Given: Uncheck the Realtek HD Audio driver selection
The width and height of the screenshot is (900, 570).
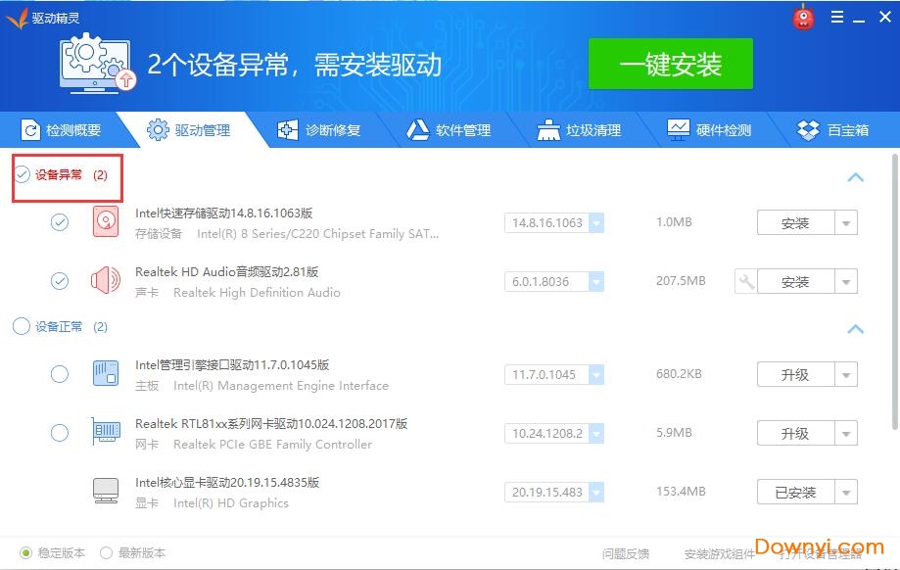Looking at the screenshot, I should 59,280.
